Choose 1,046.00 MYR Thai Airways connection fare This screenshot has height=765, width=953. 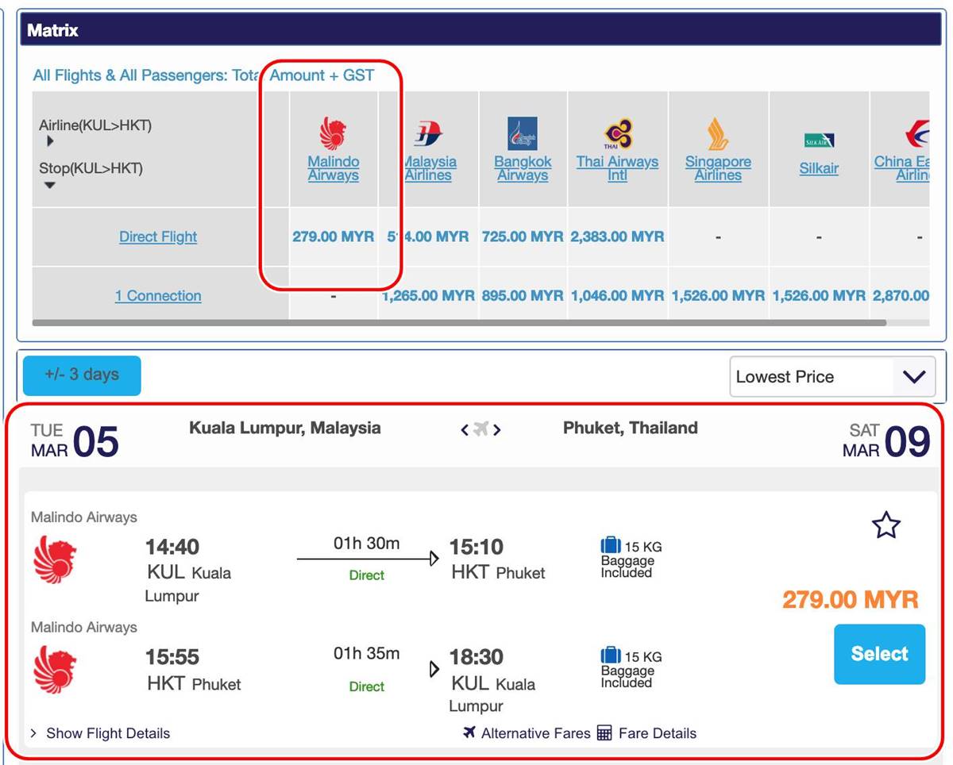click(617, 295)
